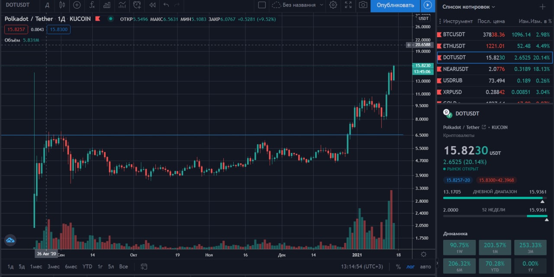Open timezone menu 13:14:54 (UTC+3)
Viewport: 554px width, 277px height.
(362, 267)
